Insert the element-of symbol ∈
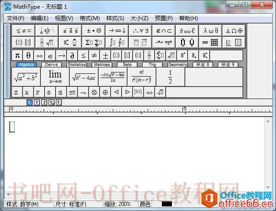 [x=50, y=56]
